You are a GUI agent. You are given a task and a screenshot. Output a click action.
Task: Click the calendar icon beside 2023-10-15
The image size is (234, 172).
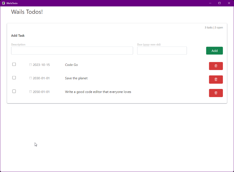30,65
